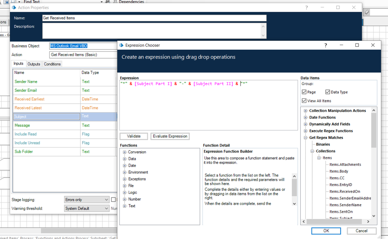Expand the Logic functions node
The image size is (388, 239).
(x=124, y=192)
